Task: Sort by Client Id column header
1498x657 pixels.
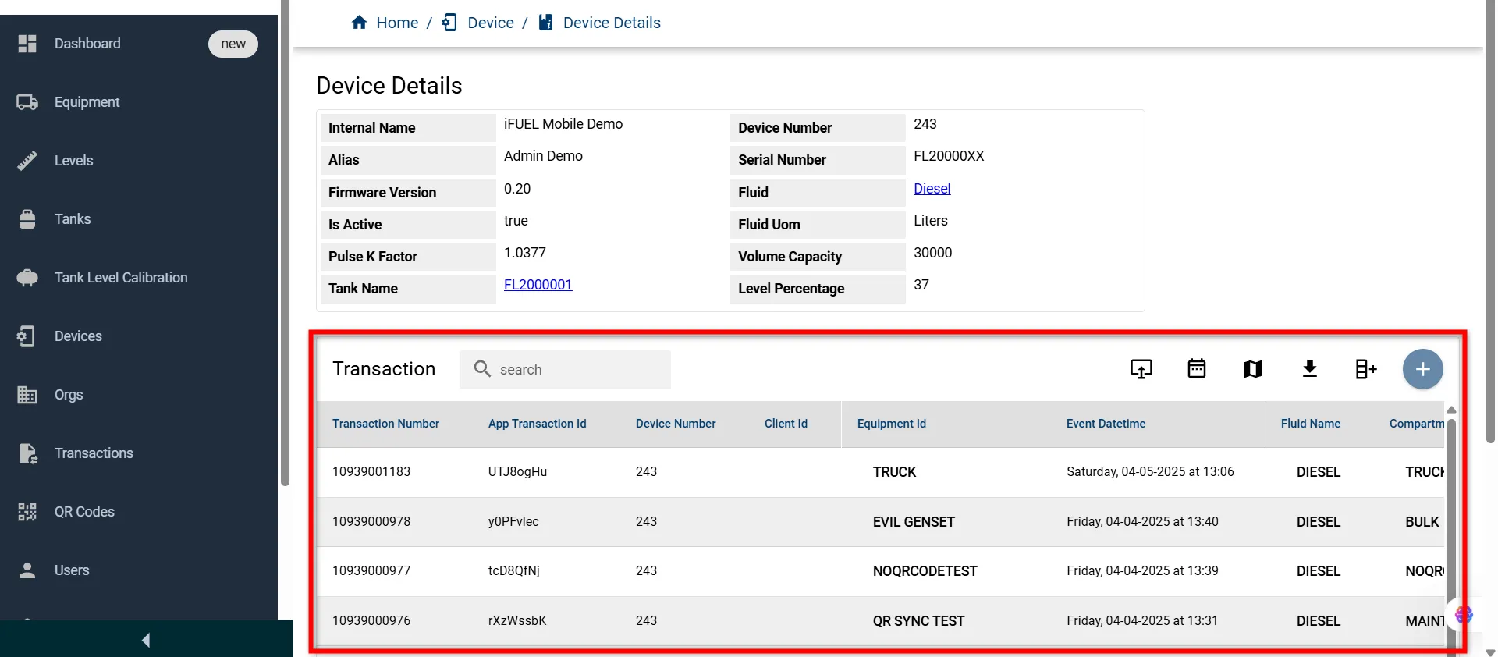Action: click(786, 424)
